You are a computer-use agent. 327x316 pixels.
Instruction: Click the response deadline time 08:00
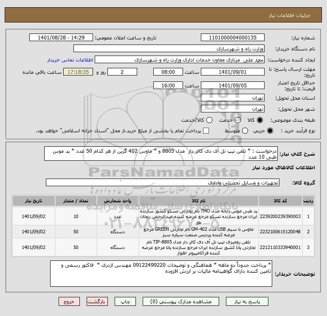click(x=168, y=72)
